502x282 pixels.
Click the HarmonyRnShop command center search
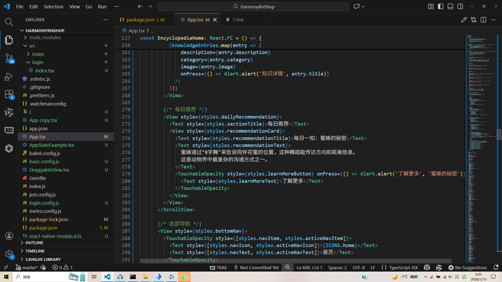coord(253,7)
